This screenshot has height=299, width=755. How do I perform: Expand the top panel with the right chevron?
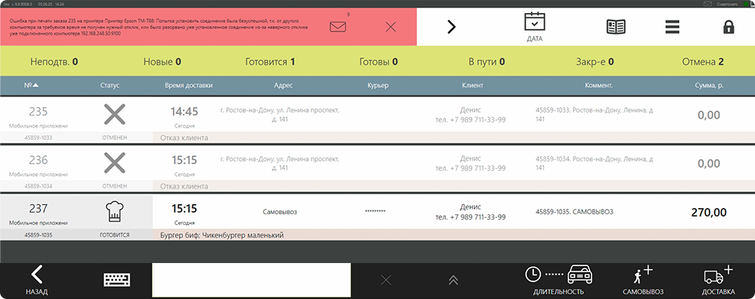tap(451, 27)
